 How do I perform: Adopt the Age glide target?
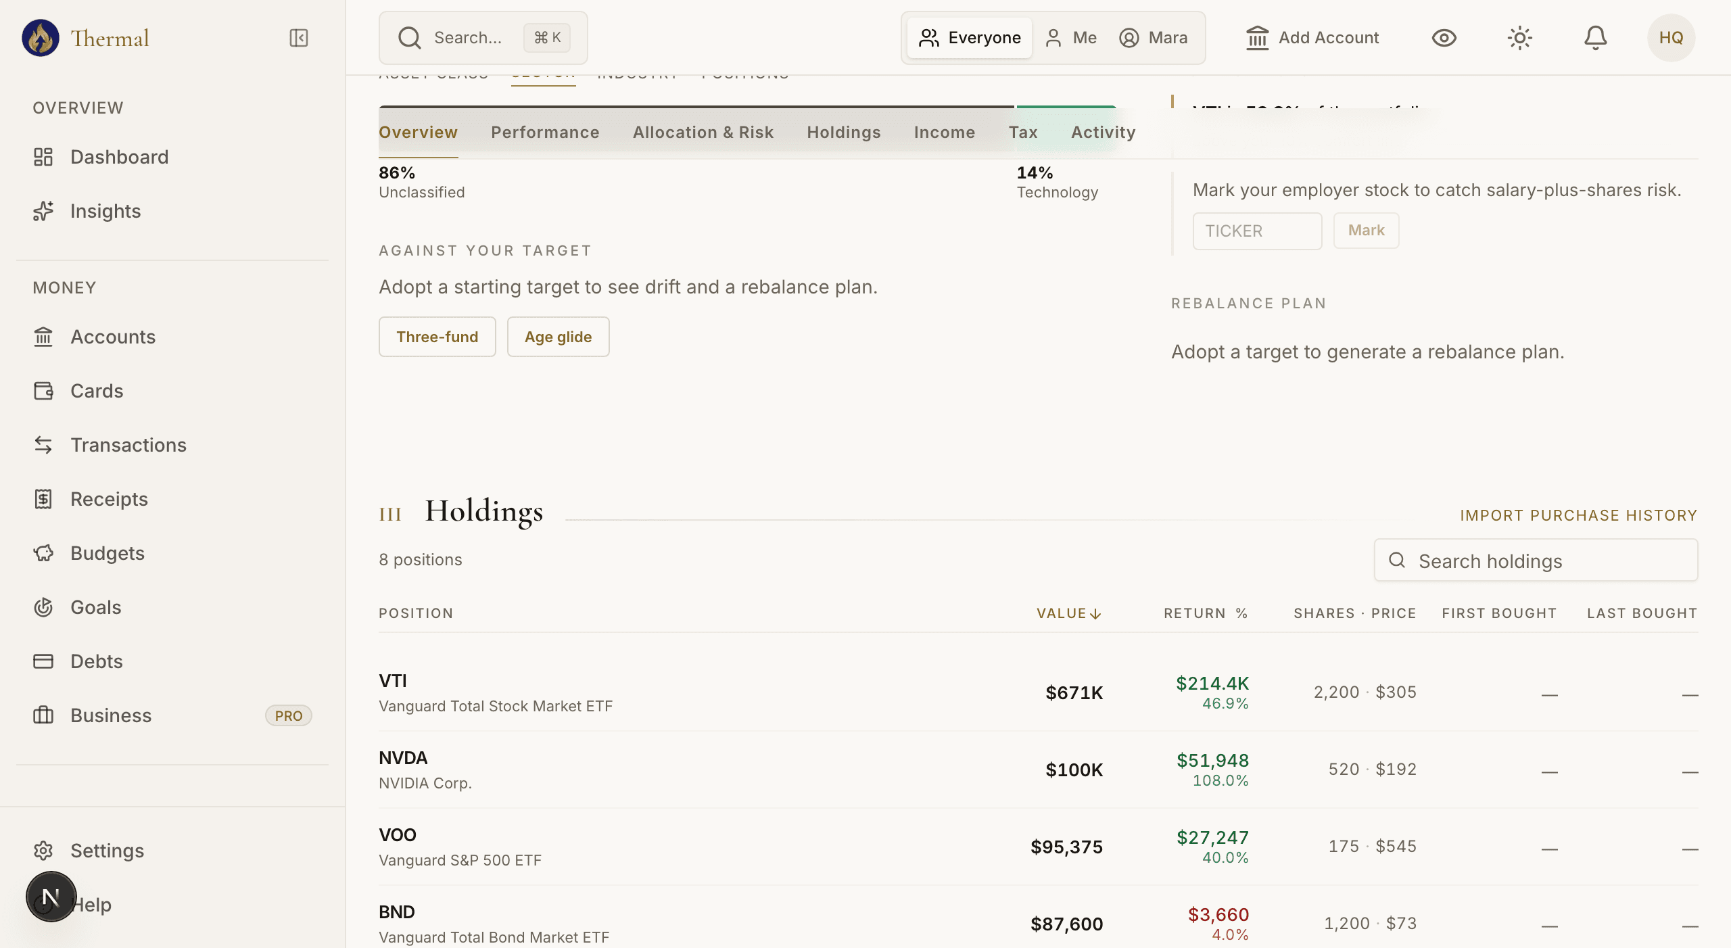pyautogui.click(x=558, y=337)
